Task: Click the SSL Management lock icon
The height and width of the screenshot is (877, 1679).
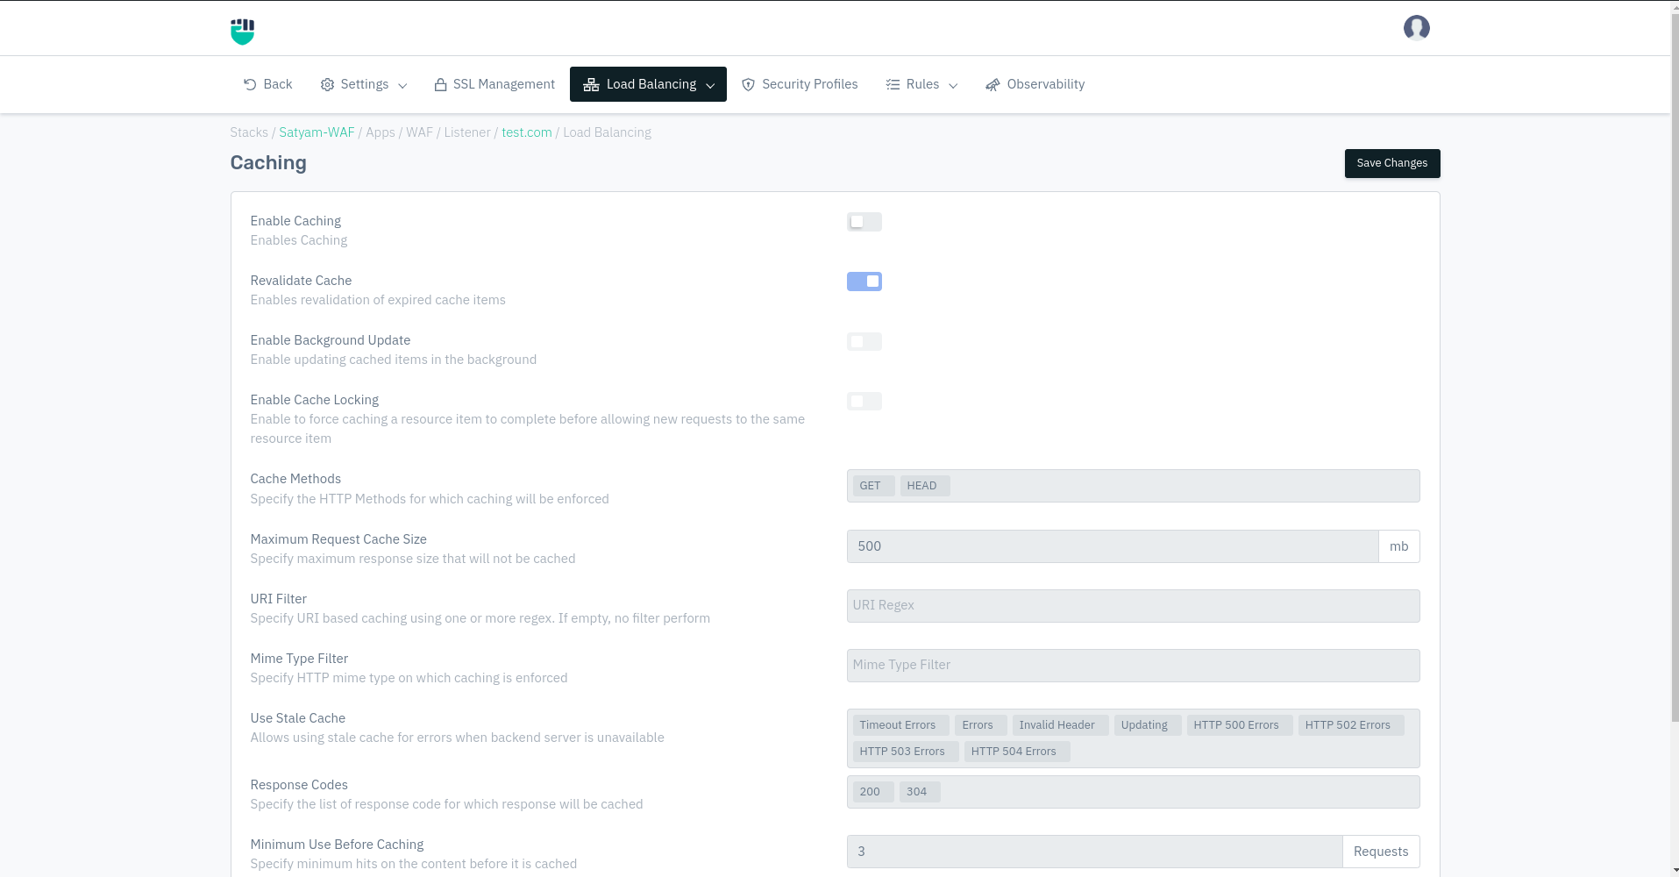Action: pos(440,84)
